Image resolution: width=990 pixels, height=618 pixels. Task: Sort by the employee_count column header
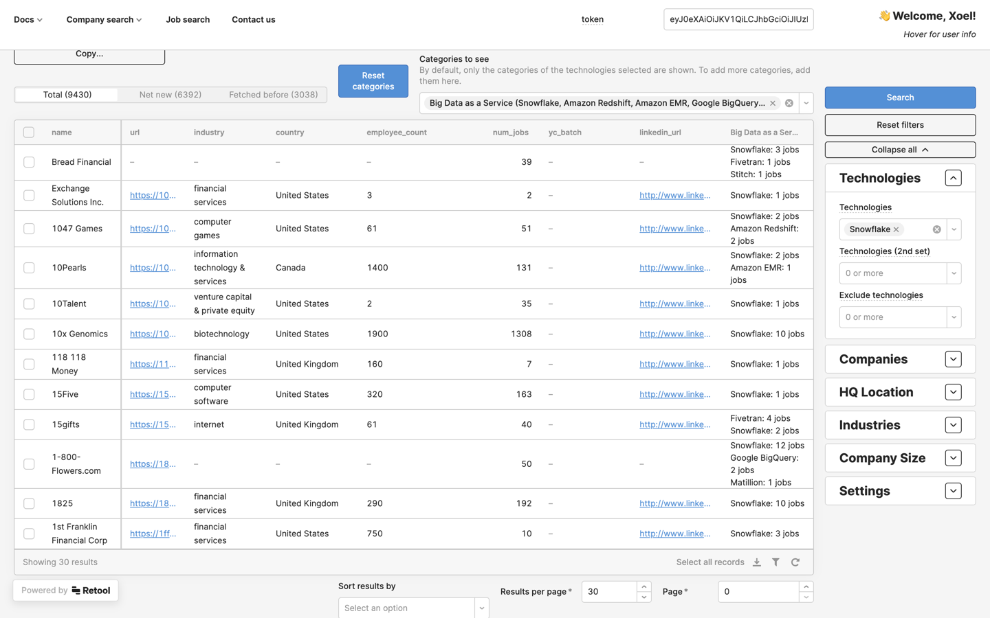point(397,133)
